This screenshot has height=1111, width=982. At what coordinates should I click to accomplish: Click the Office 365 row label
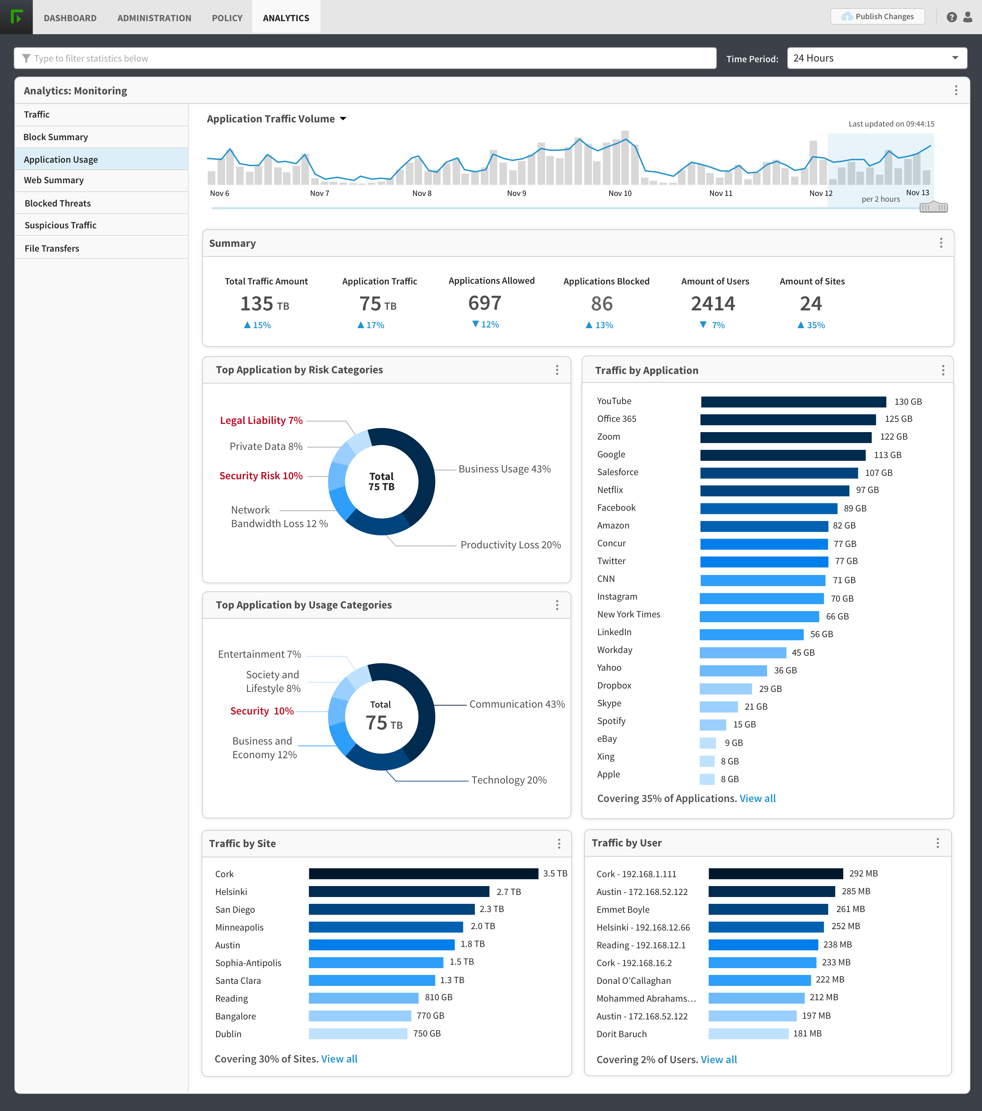(x=616, y=418)
